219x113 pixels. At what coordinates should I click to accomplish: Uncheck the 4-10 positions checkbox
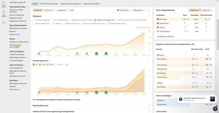40,65
